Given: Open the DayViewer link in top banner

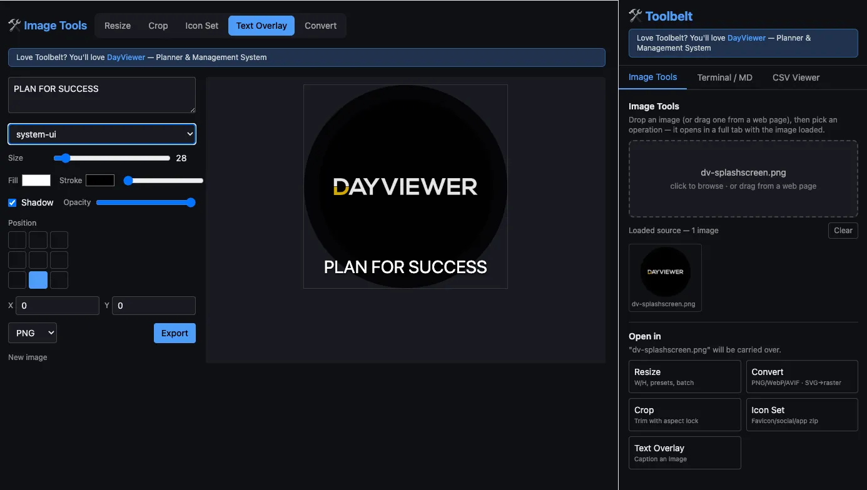Looking at the screenshot, I should pos(126,57).
